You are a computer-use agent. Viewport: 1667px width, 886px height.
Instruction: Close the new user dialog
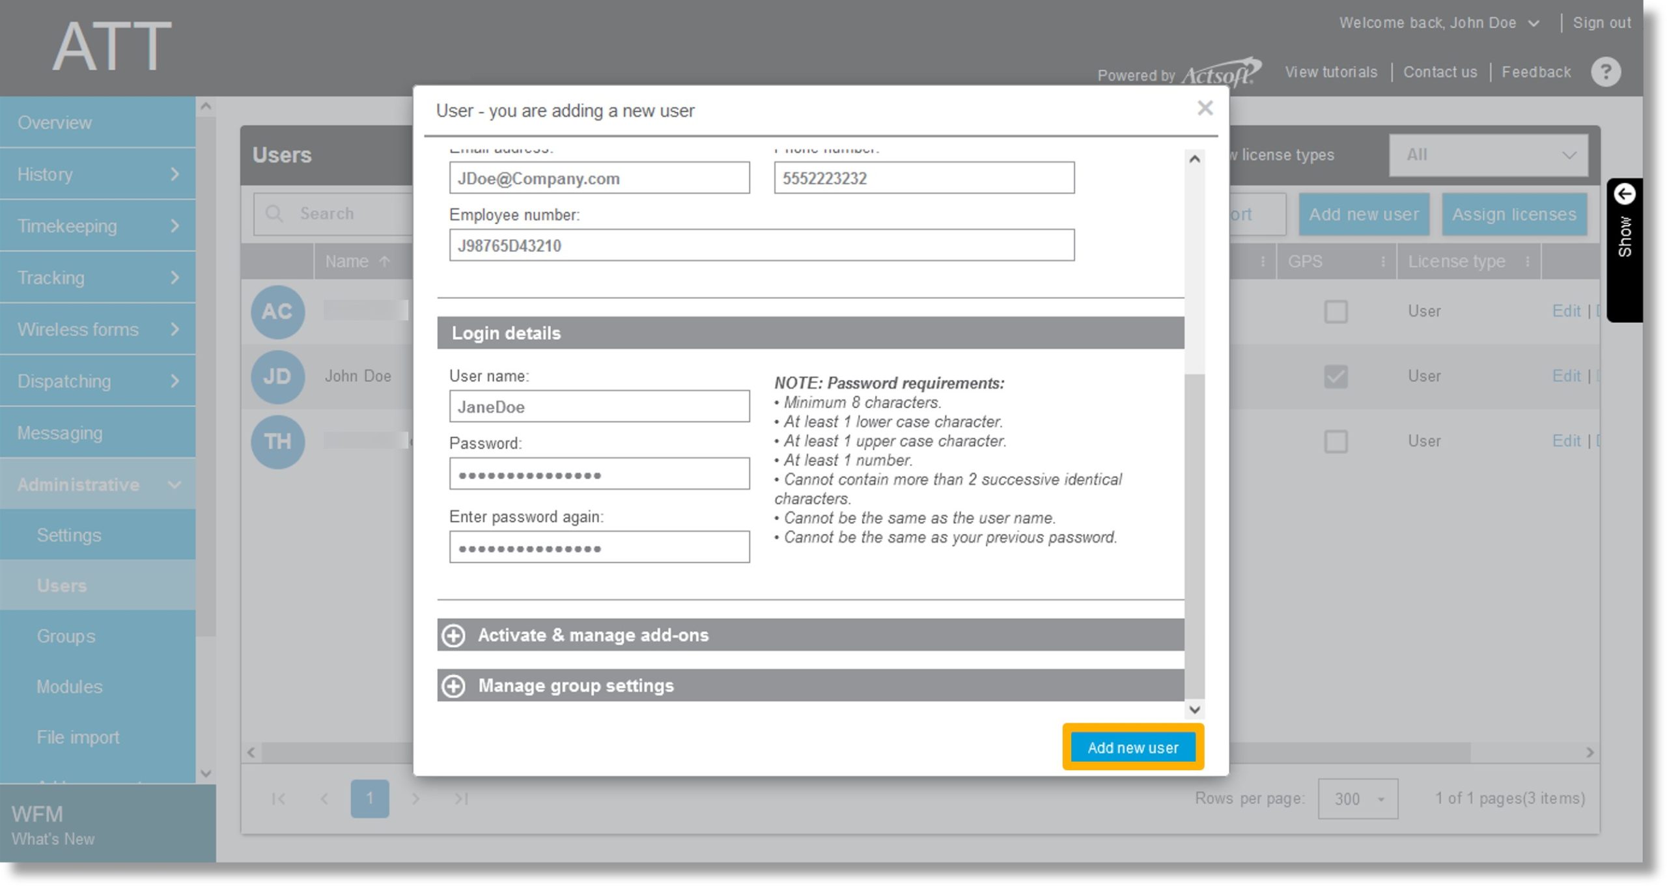[x=1205, y=108]
